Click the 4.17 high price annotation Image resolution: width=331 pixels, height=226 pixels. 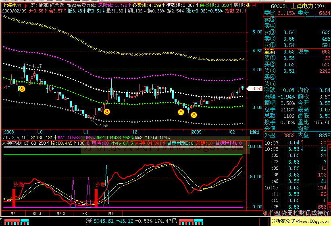[37, 66]
